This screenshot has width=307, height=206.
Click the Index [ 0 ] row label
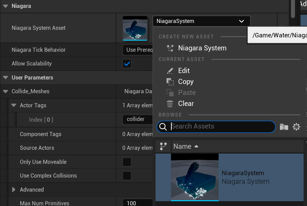41,120
